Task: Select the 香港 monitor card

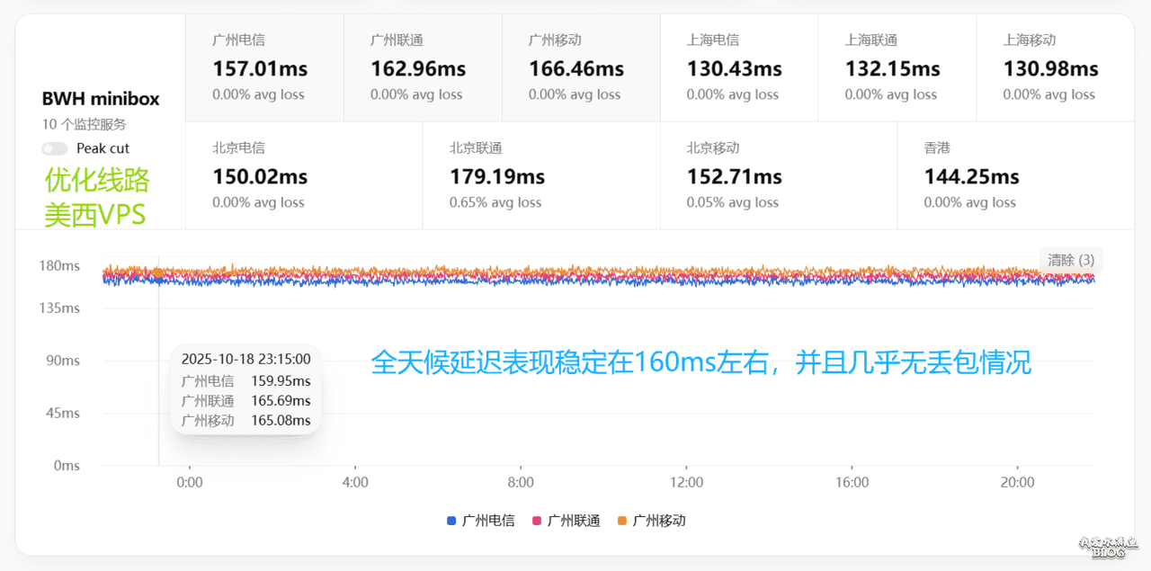Action: (1015, 175)
